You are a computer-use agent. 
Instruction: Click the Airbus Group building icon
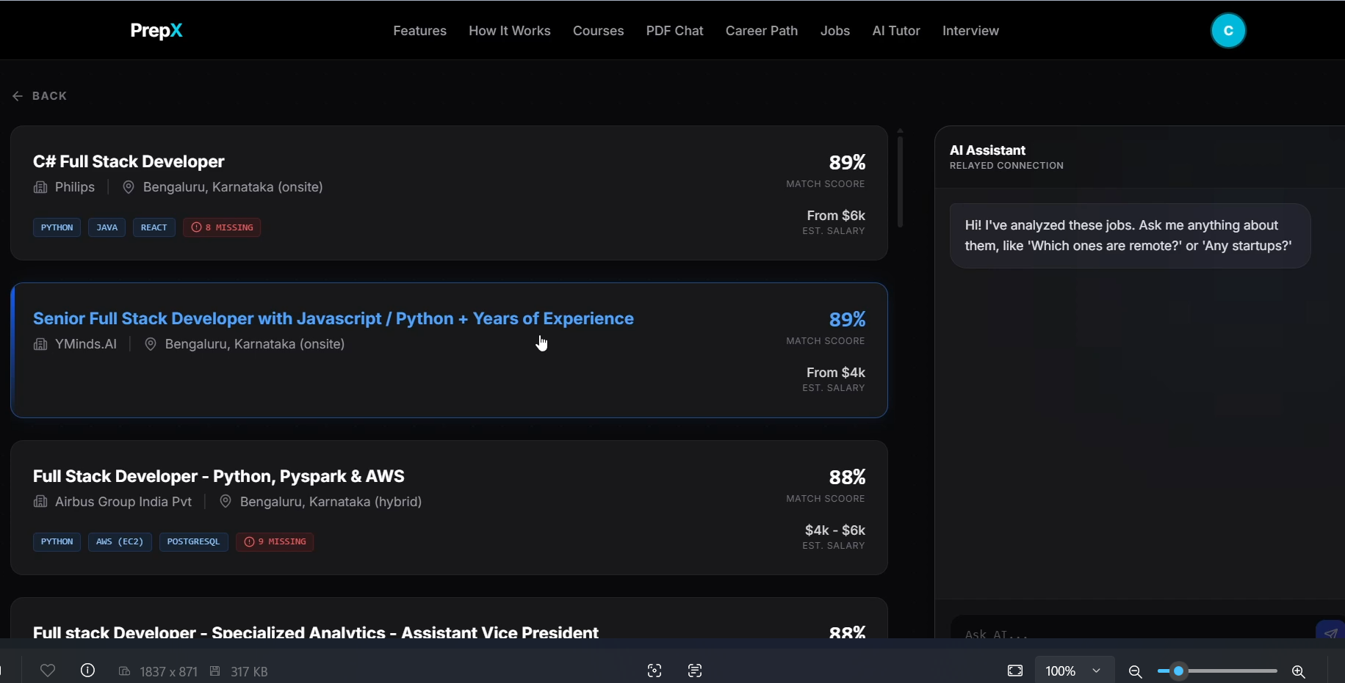pyautogui.click(x=40, y=502)
